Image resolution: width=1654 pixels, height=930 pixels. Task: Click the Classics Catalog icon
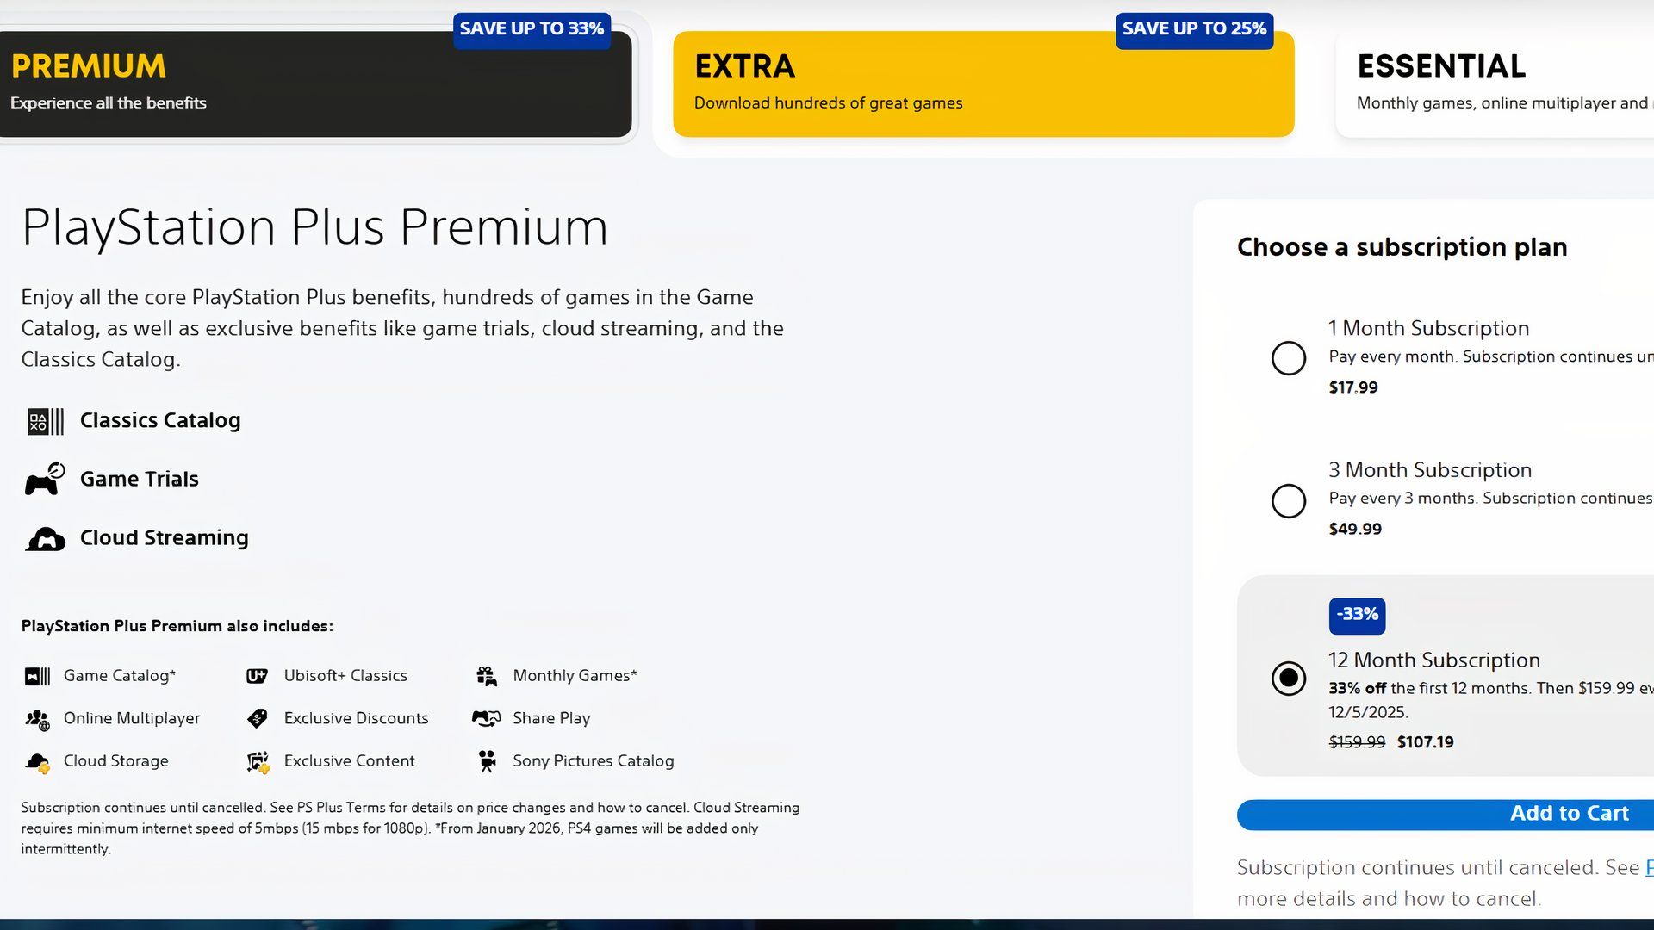click(45, 421)
